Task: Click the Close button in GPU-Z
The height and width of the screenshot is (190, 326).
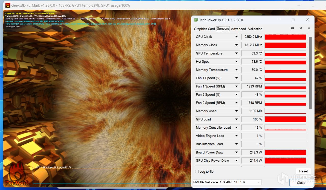Action: pos(301,183)
